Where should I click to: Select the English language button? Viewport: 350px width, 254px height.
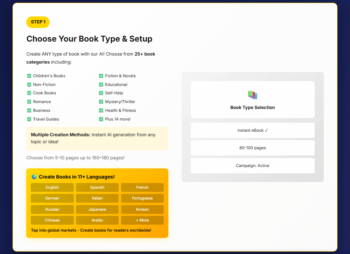coord(52,187)
